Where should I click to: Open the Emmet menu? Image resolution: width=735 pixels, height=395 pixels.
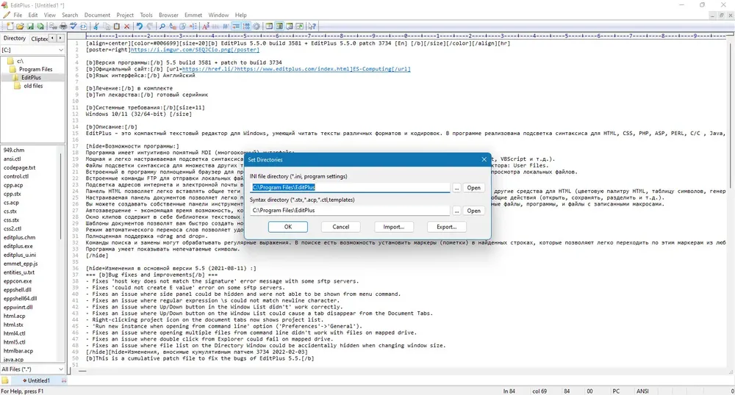coord(193,15)
